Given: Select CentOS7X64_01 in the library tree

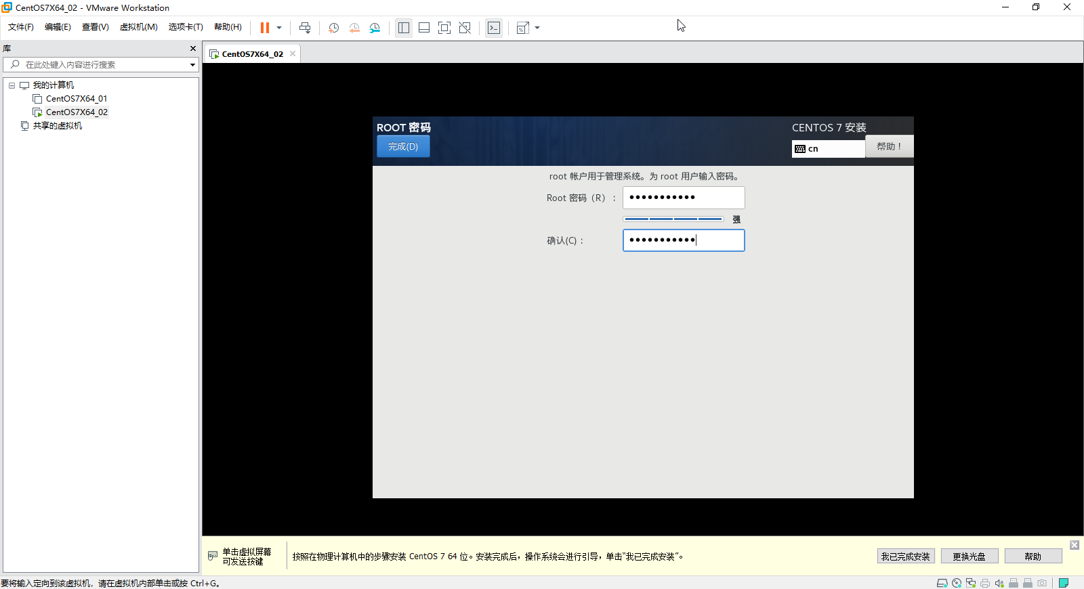Looking at the screenshot, I should (x=76, y=99).
